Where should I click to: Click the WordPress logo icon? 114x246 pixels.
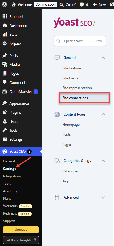point(5,5)
